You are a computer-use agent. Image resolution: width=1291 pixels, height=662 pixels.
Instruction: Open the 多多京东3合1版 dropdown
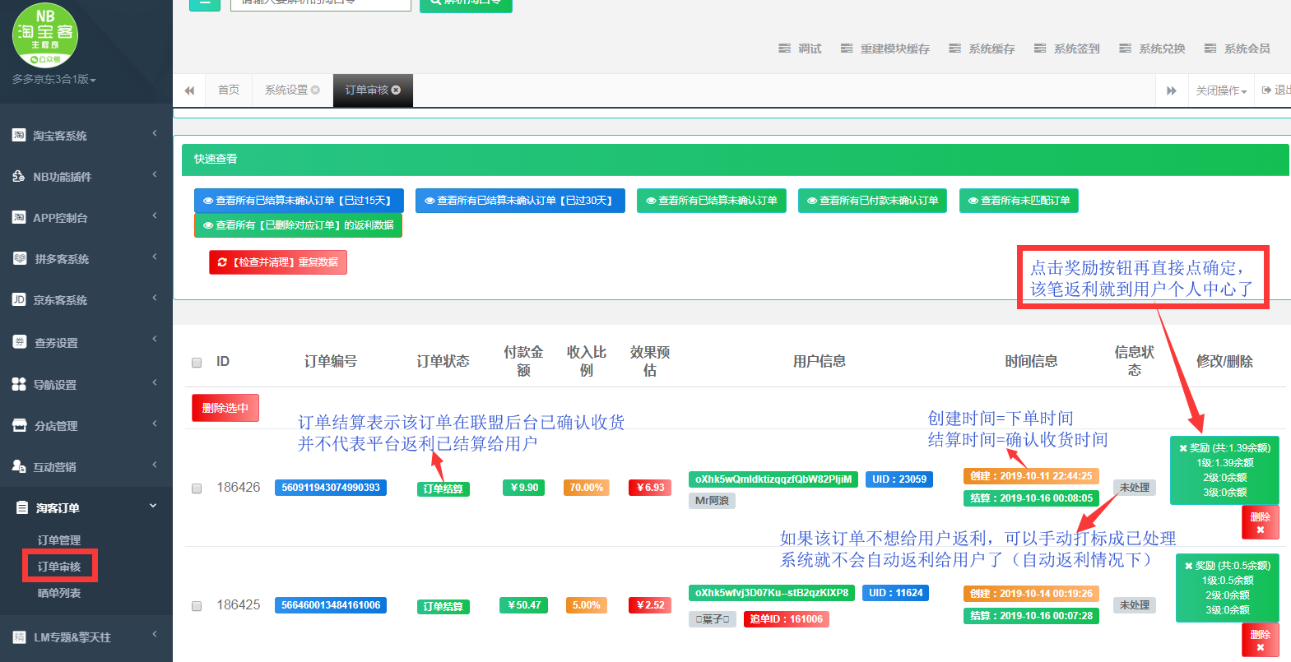pyautogui.click(x=54, y=80)
